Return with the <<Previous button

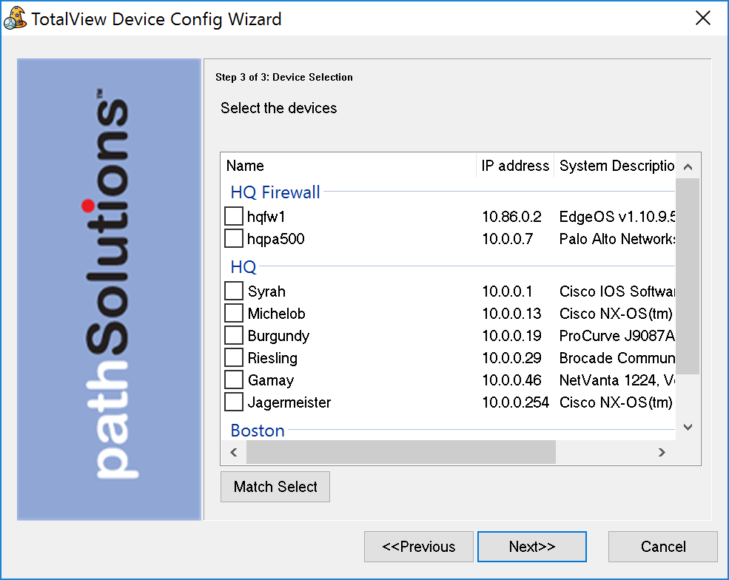[418, 547]
